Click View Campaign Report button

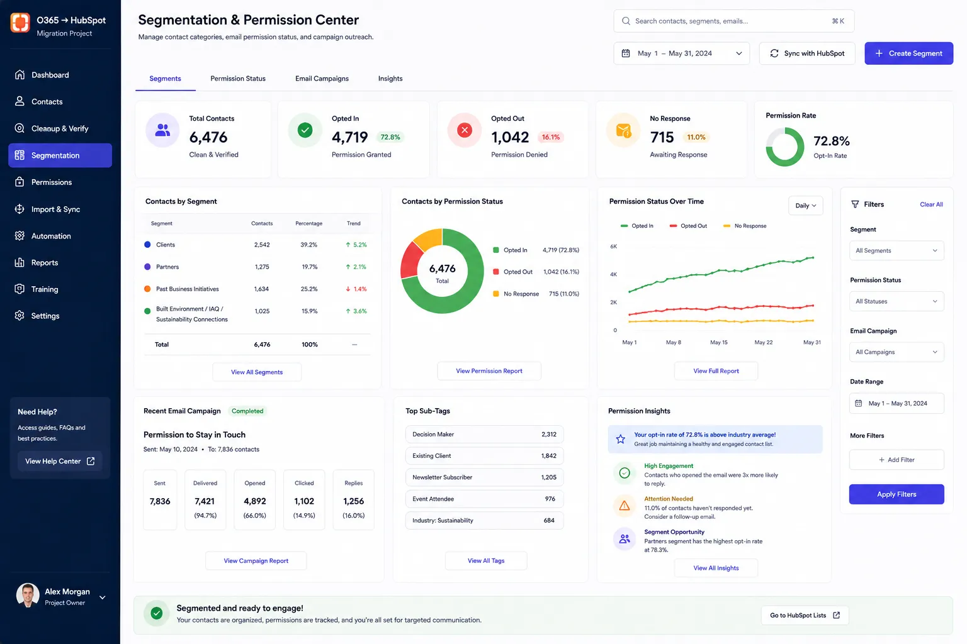256,561
